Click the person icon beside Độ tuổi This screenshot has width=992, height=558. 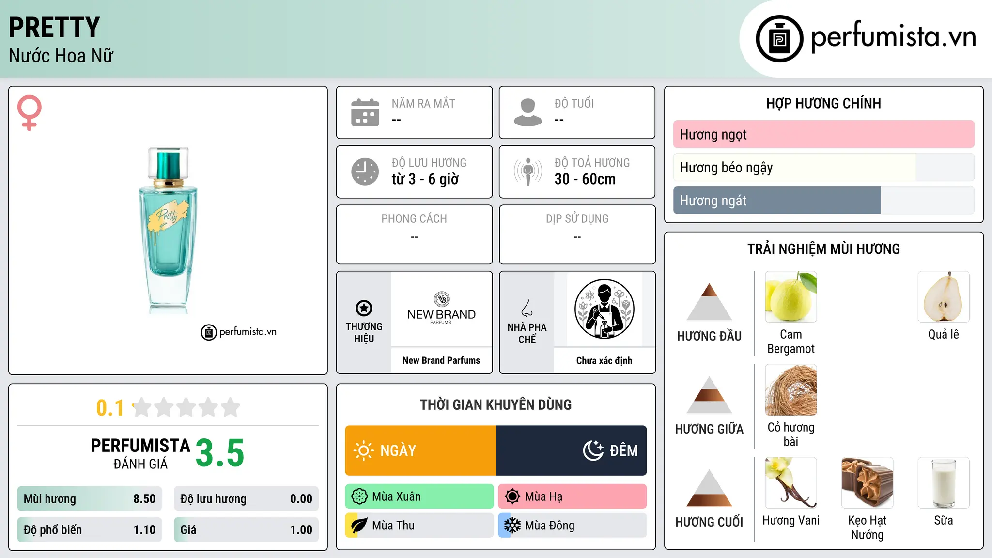click(528, 112)
